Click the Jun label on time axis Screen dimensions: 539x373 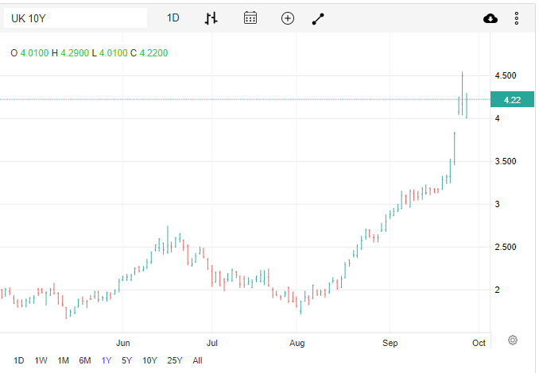[x=122, y=343]
